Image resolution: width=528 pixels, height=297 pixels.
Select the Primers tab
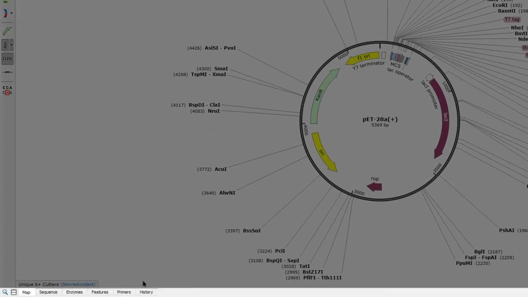point(124,292)
